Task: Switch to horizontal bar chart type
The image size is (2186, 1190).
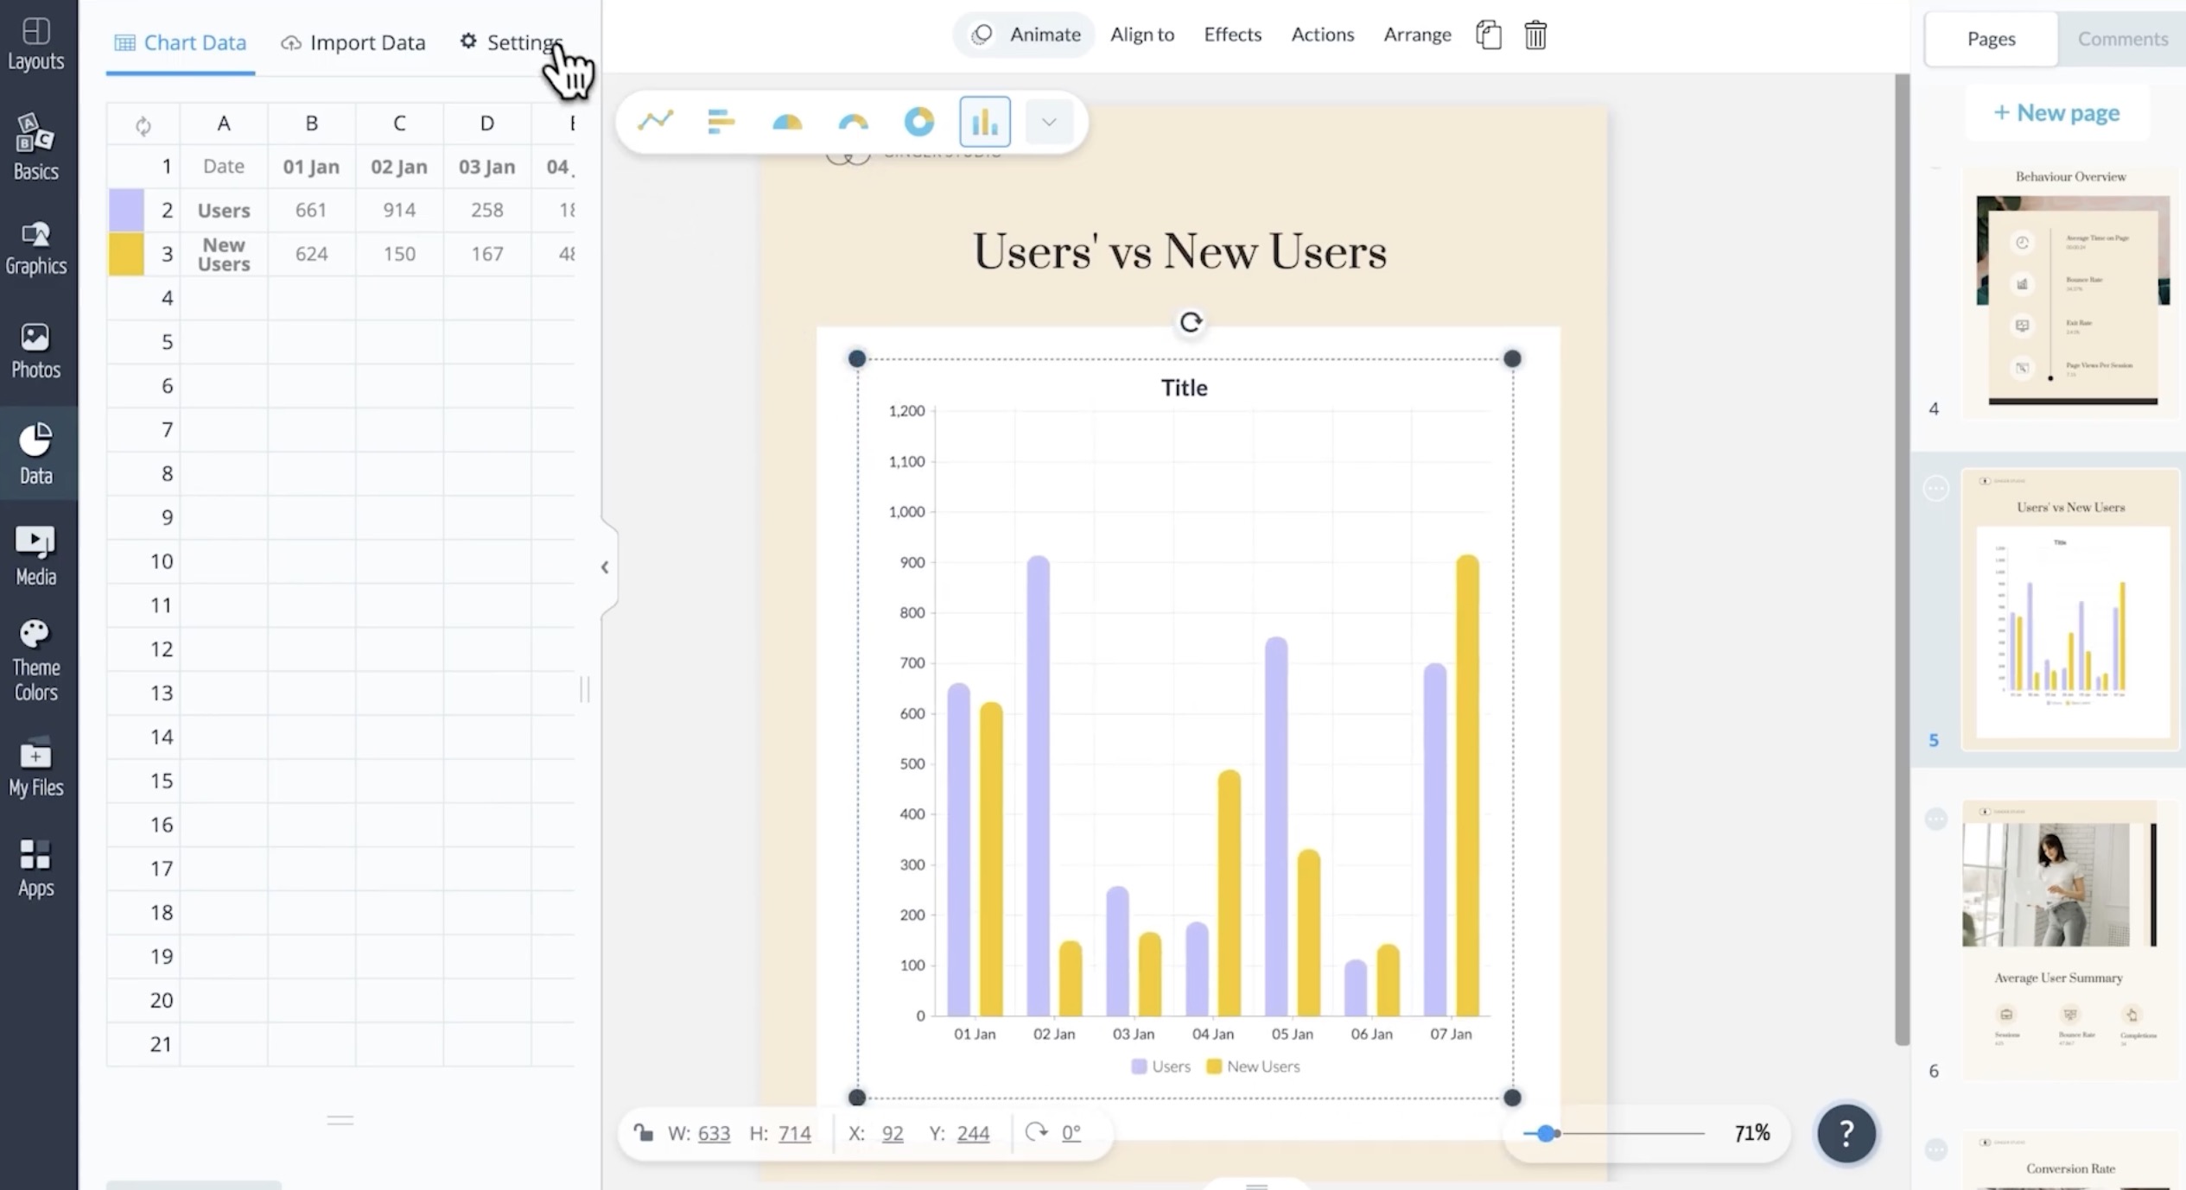Action: point(721,121)
